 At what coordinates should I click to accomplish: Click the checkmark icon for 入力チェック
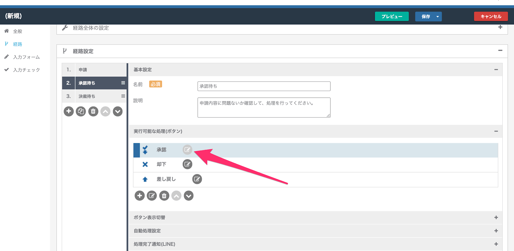6,69
